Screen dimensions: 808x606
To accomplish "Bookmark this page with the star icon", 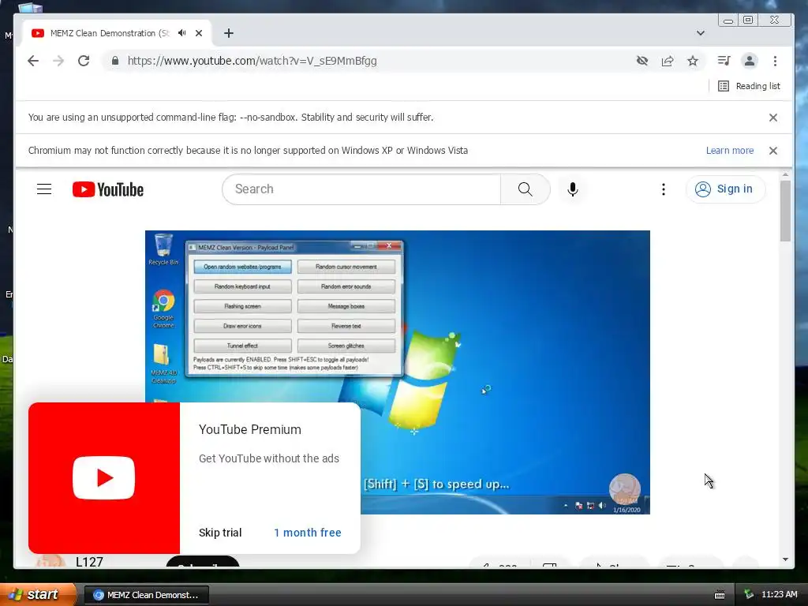I will pyautogui.click(x=693, y=61).
